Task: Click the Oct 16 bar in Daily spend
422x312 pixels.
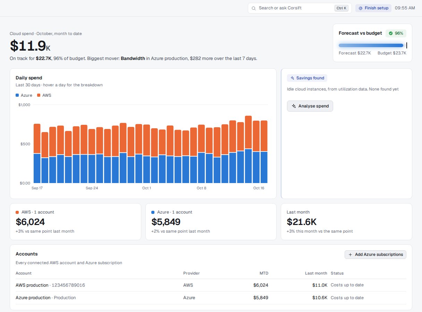Action: click(264, 152)
